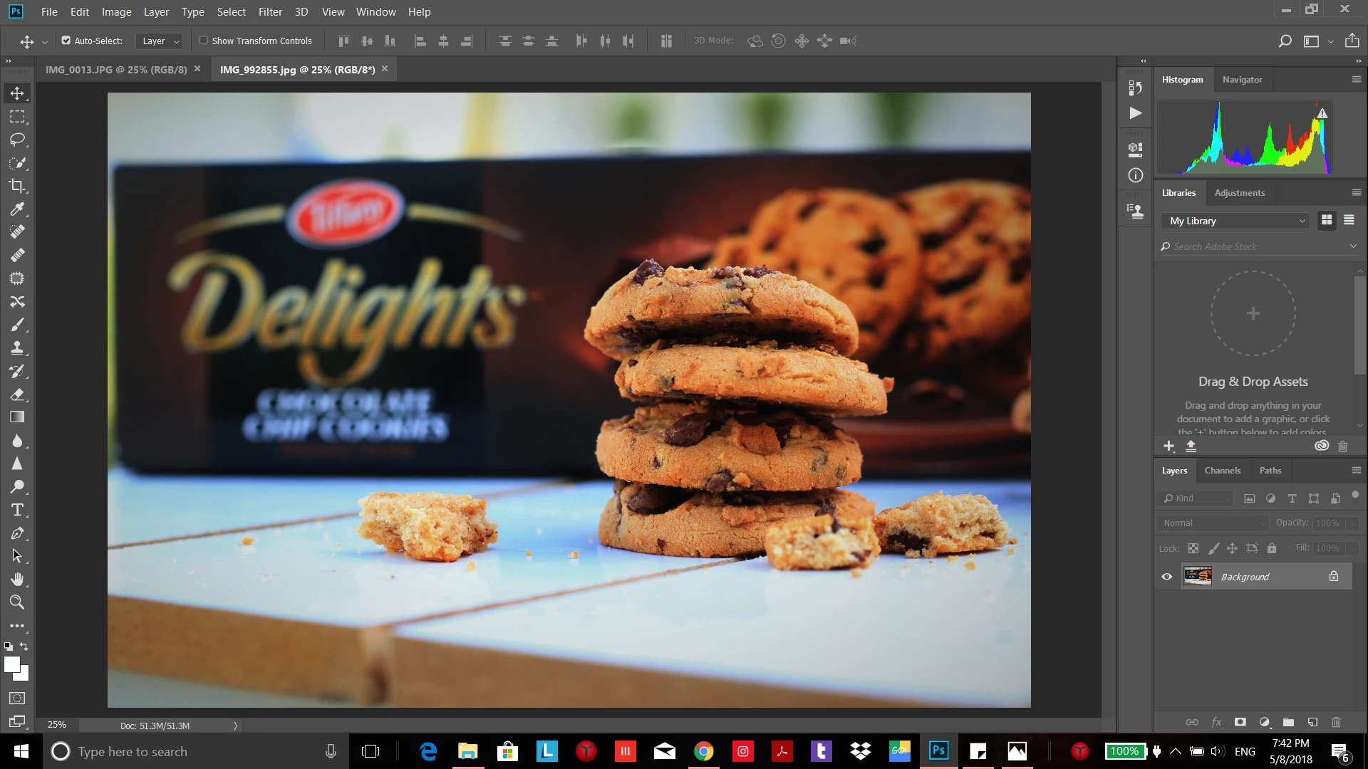1368x769 pixels.
Task: Select the Eyedropper tool
Action: 17,209
